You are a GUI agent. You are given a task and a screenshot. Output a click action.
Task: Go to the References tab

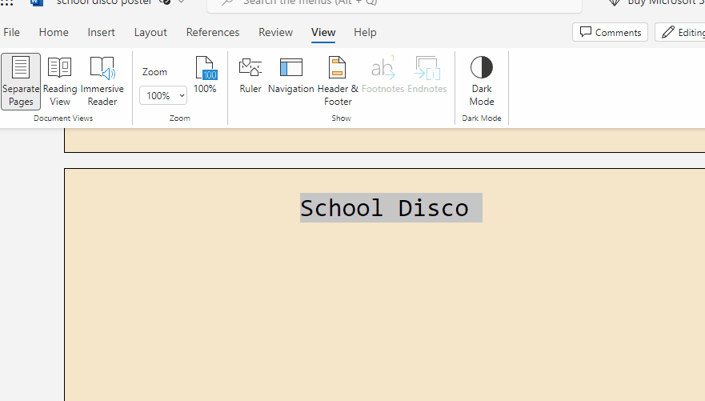213,32
